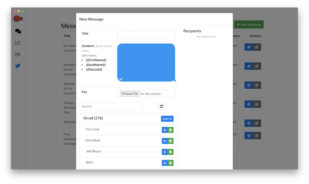This screenshot has width=309, height=184.
Task: Click the 'No file chosen' label
Action: 151,94
